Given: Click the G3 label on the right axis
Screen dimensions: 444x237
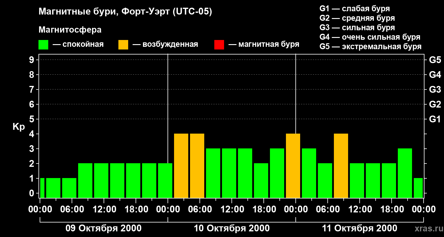Looking at the screenshot, I should (x=435, y=89).
